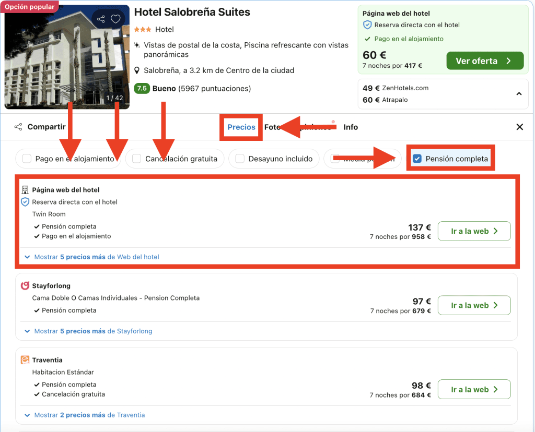The height and width of the screenshot is (432, 535).
Task: Collapse the ZenHotels and Atrapalo price list
Action: pos(519,94)
